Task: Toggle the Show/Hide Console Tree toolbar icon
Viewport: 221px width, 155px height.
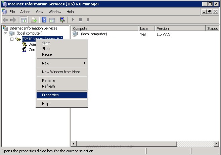Action: point(24,20)
